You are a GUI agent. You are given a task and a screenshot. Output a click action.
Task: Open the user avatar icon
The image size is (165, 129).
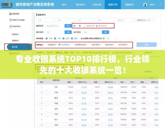point(145,5)
